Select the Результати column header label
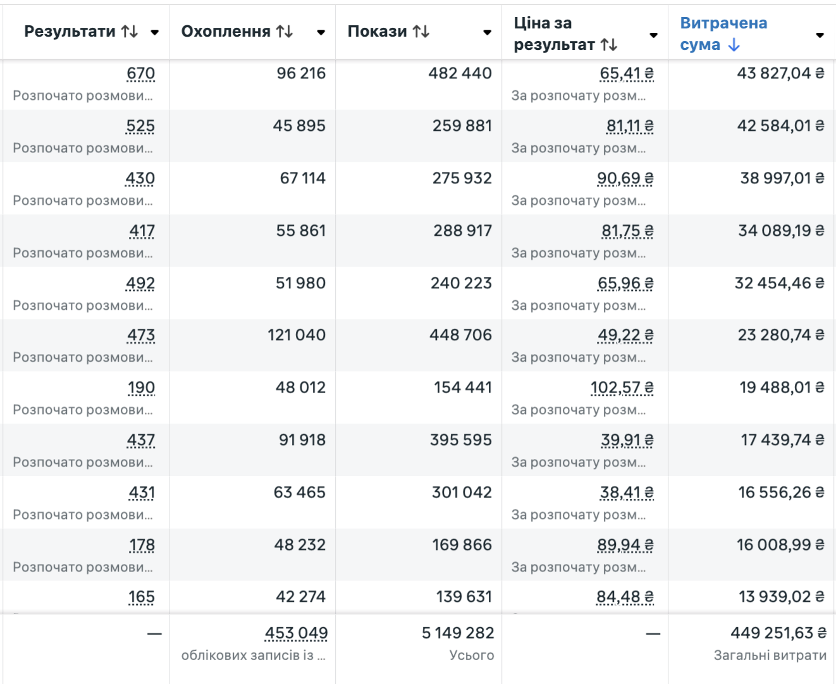The height and width of the screenshot is (684, 836). pos(70,32)
